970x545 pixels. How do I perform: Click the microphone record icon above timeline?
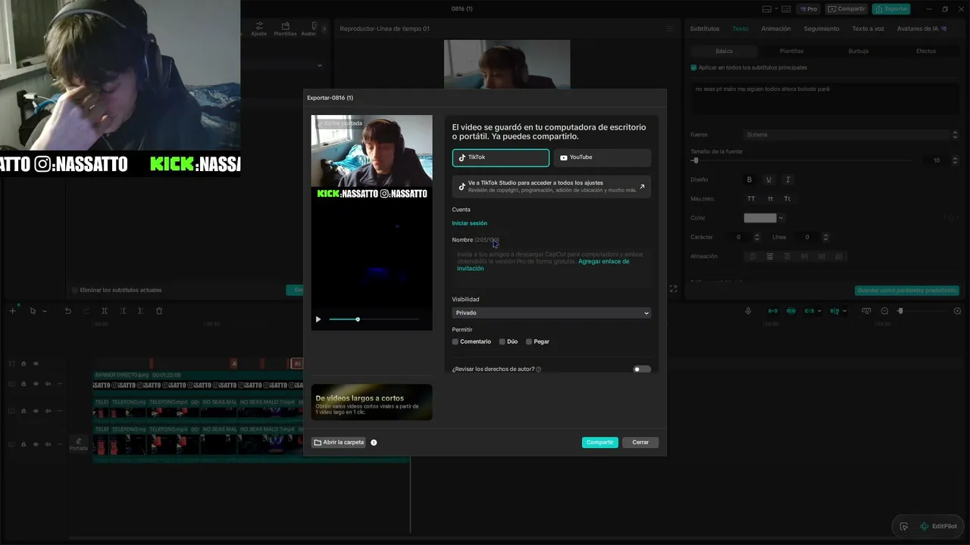tap(748, 311)
